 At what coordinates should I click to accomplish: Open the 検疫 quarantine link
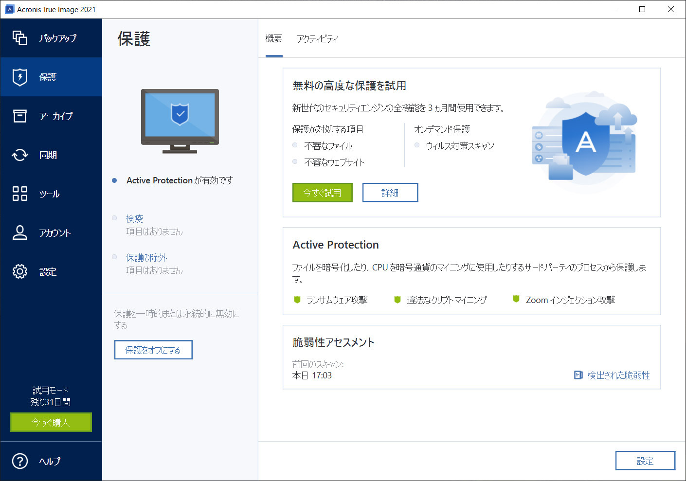point(134,218)
